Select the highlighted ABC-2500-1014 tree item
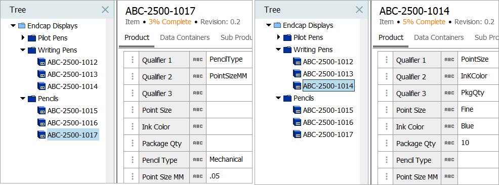The width and height of the screenshot is (499, 185). 328,86
